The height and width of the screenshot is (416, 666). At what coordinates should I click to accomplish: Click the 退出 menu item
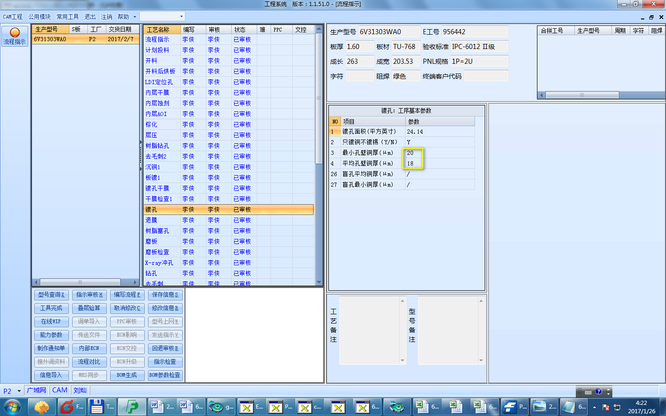[x=90, y=17]
